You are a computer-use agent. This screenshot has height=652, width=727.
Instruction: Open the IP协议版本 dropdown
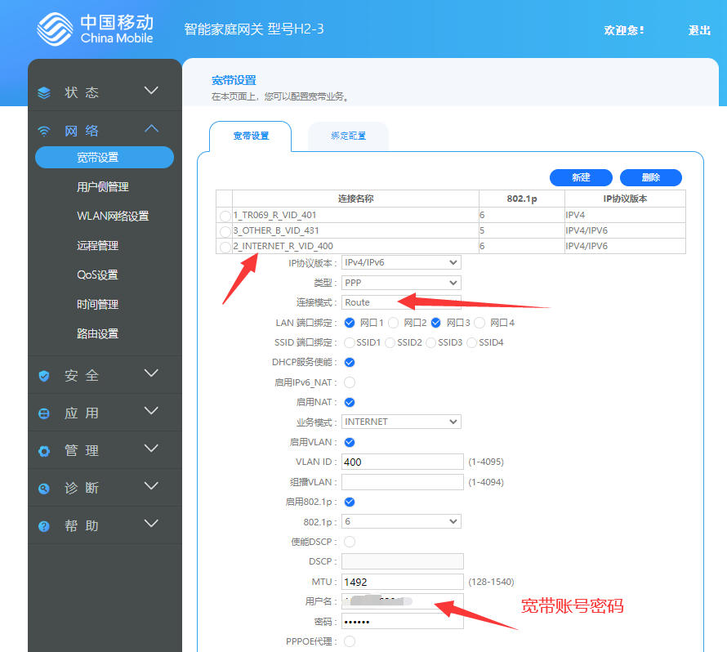point(401,262)
